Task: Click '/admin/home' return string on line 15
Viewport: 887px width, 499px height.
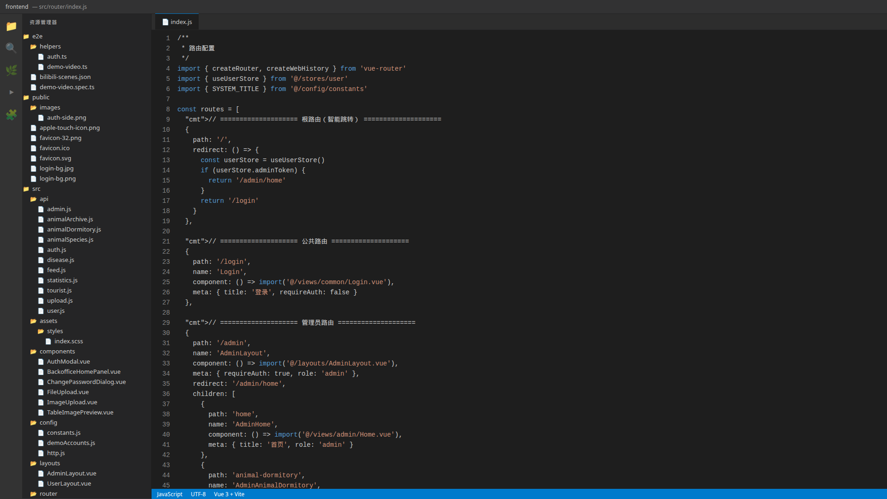Action: (x=261, y=180)
